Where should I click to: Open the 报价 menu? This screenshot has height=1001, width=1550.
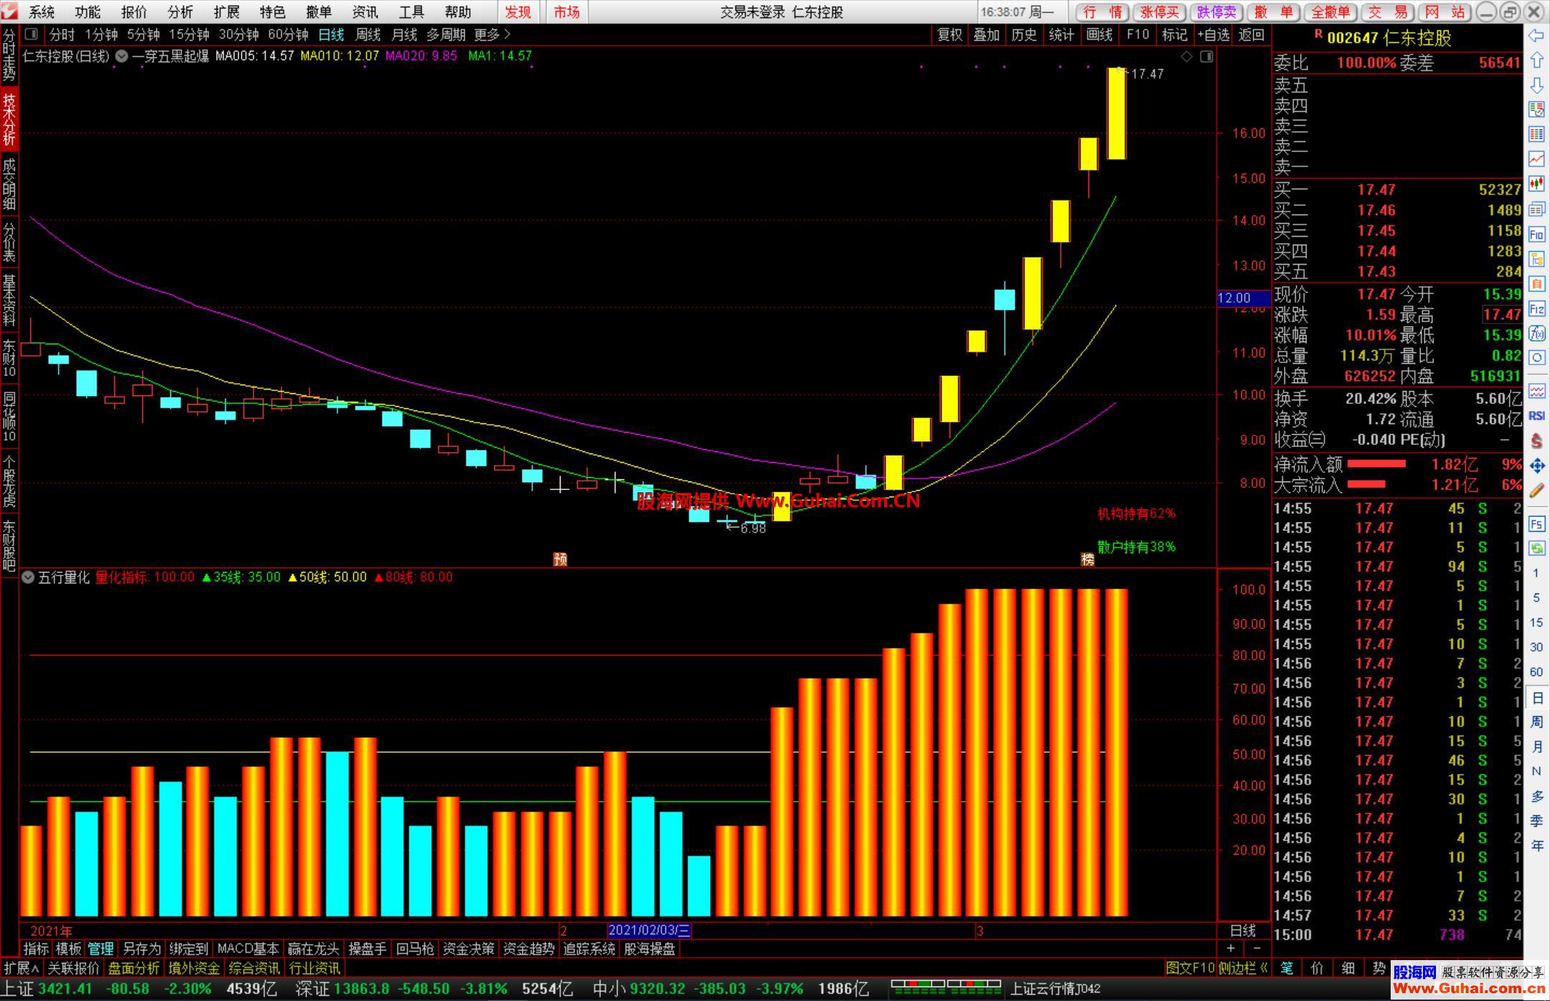point(134,12)
